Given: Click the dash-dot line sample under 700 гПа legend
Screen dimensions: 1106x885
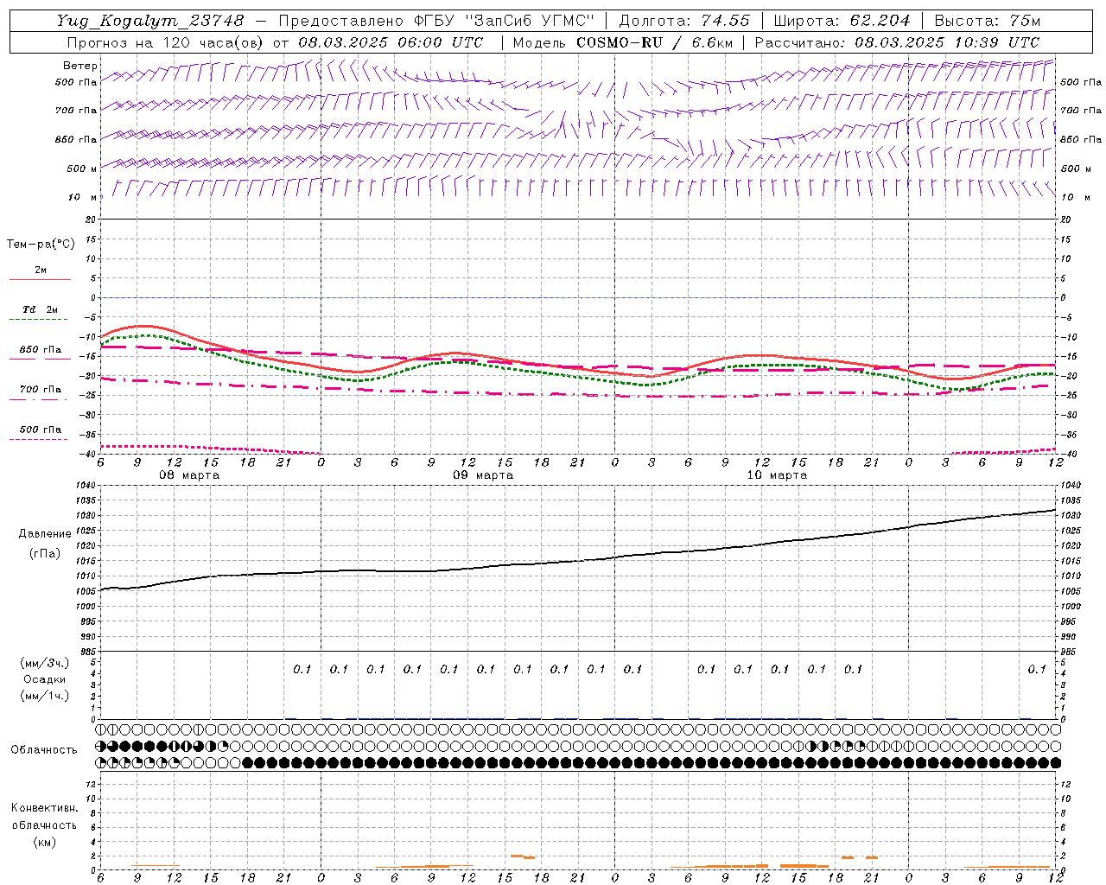Looking at the screenshot, I should [38, 399].
